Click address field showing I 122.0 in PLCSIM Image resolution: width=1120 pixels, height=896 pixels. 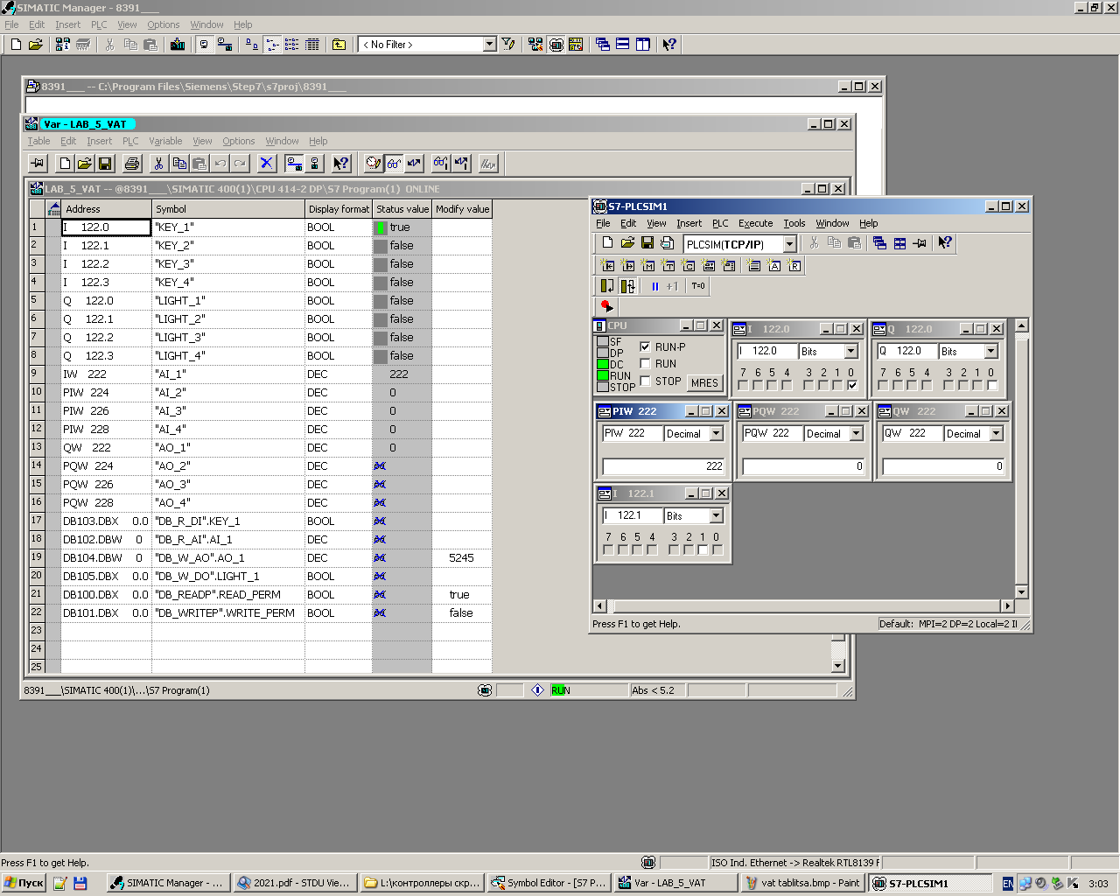(767, 351)
